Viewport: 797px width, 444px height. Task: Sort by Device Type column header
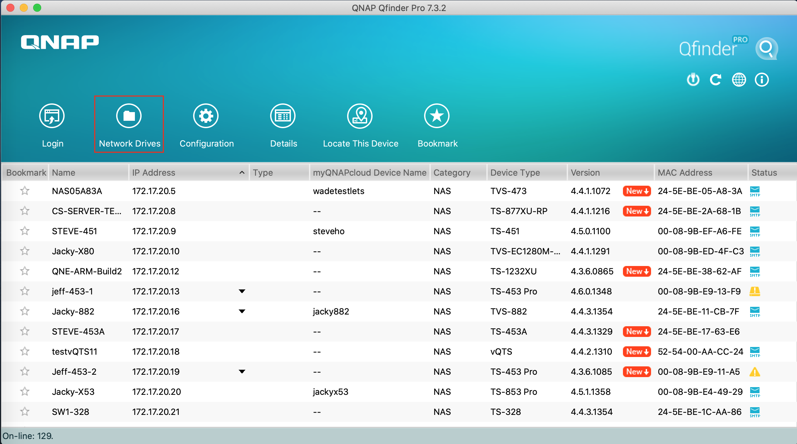coord(527,173)
